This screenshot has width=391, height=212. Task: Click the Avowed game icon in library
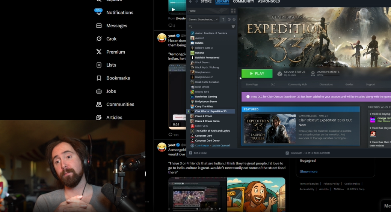coord(192,38)
